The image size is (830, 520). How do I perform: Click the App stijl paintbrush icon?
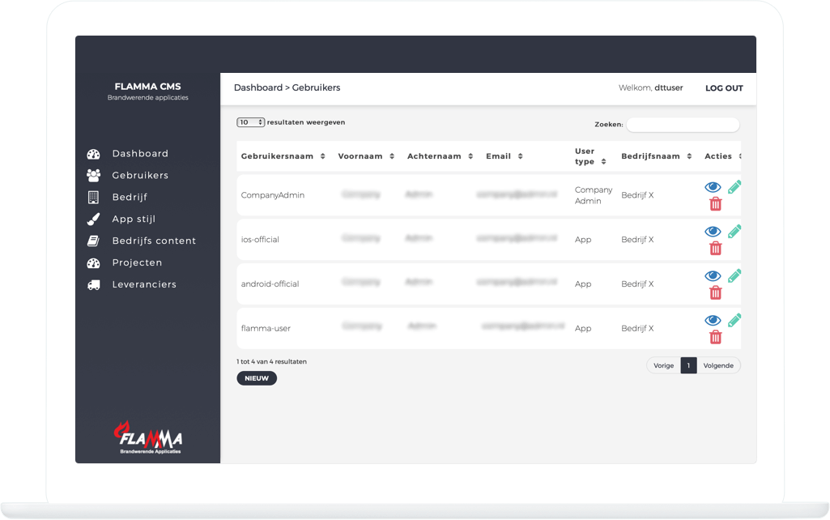click(x=93, y=220)
